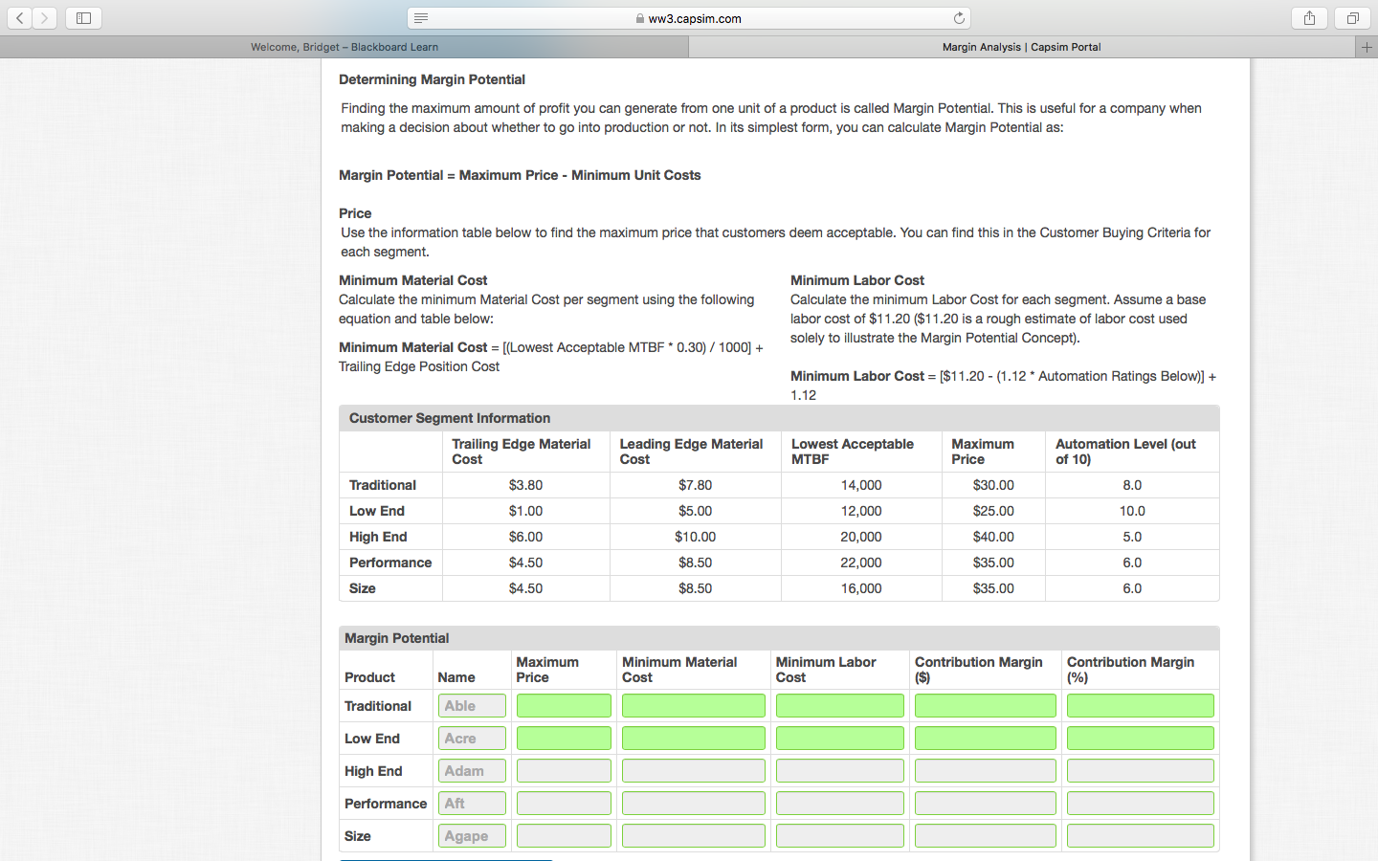Open a new tab with the plus icon
This screenshot has width=1378, height=861.
click(1367, 46)
